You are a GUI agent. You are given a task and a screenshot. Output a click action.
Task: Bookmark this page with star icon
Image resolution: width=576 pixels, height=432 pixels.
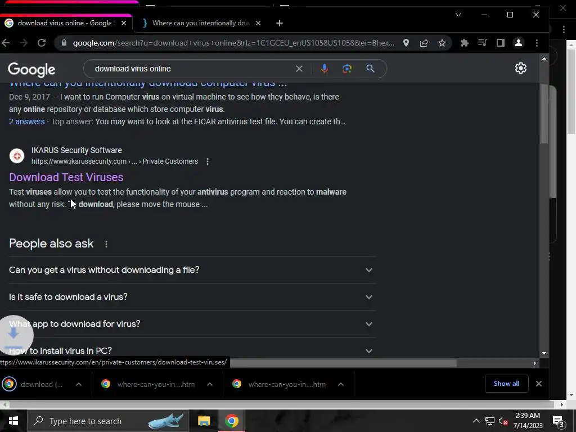pyautogui.click(x=442, y=43)
